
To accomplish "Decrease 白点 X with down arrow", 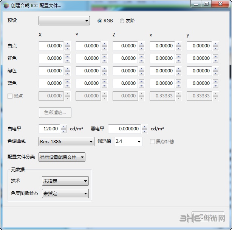I will (x=68, y=48).
